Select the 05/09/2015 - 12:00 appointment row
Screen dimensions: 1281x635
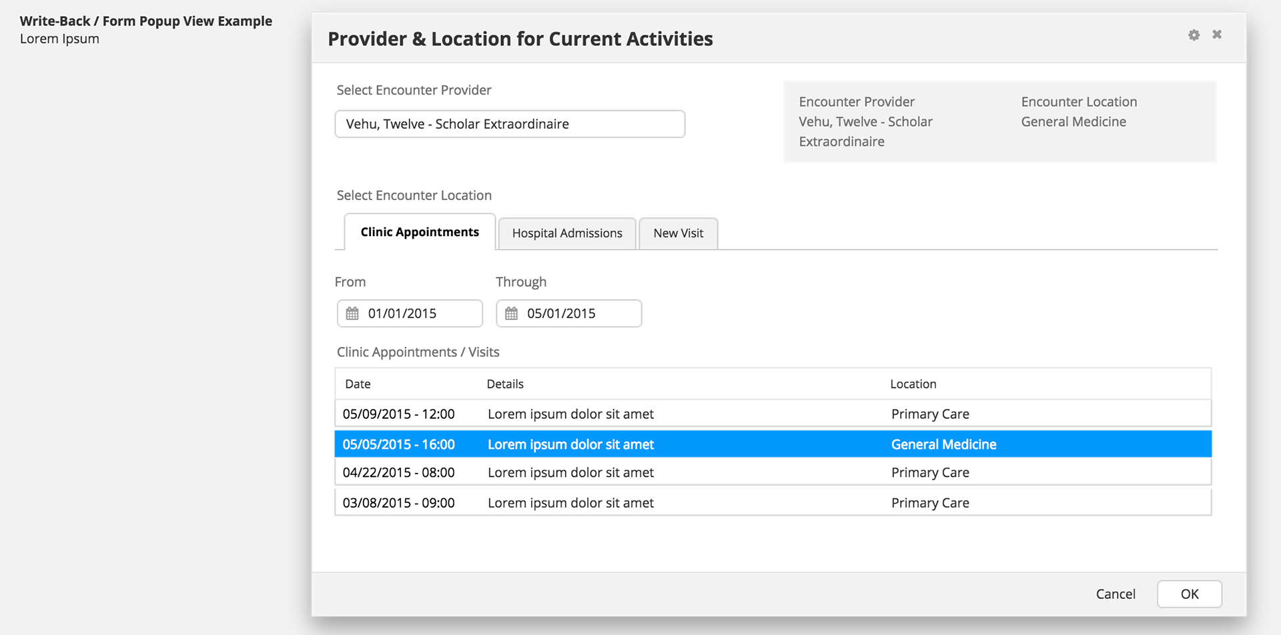tap(773, 414)
